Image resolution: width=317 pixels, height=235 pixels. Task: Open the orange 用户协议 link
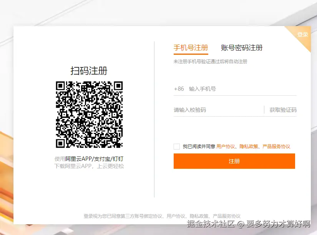[226, 147]
